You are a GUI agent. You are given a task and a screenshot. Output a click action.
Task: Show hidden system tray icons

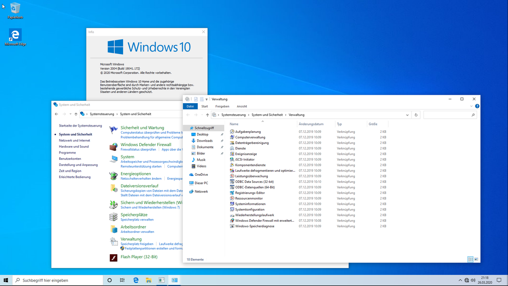(x=460, y=280)
